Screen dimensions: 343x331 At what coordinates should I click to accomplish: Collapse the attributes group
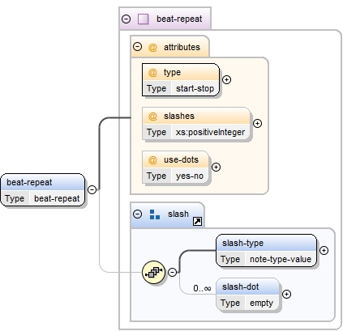137,47
